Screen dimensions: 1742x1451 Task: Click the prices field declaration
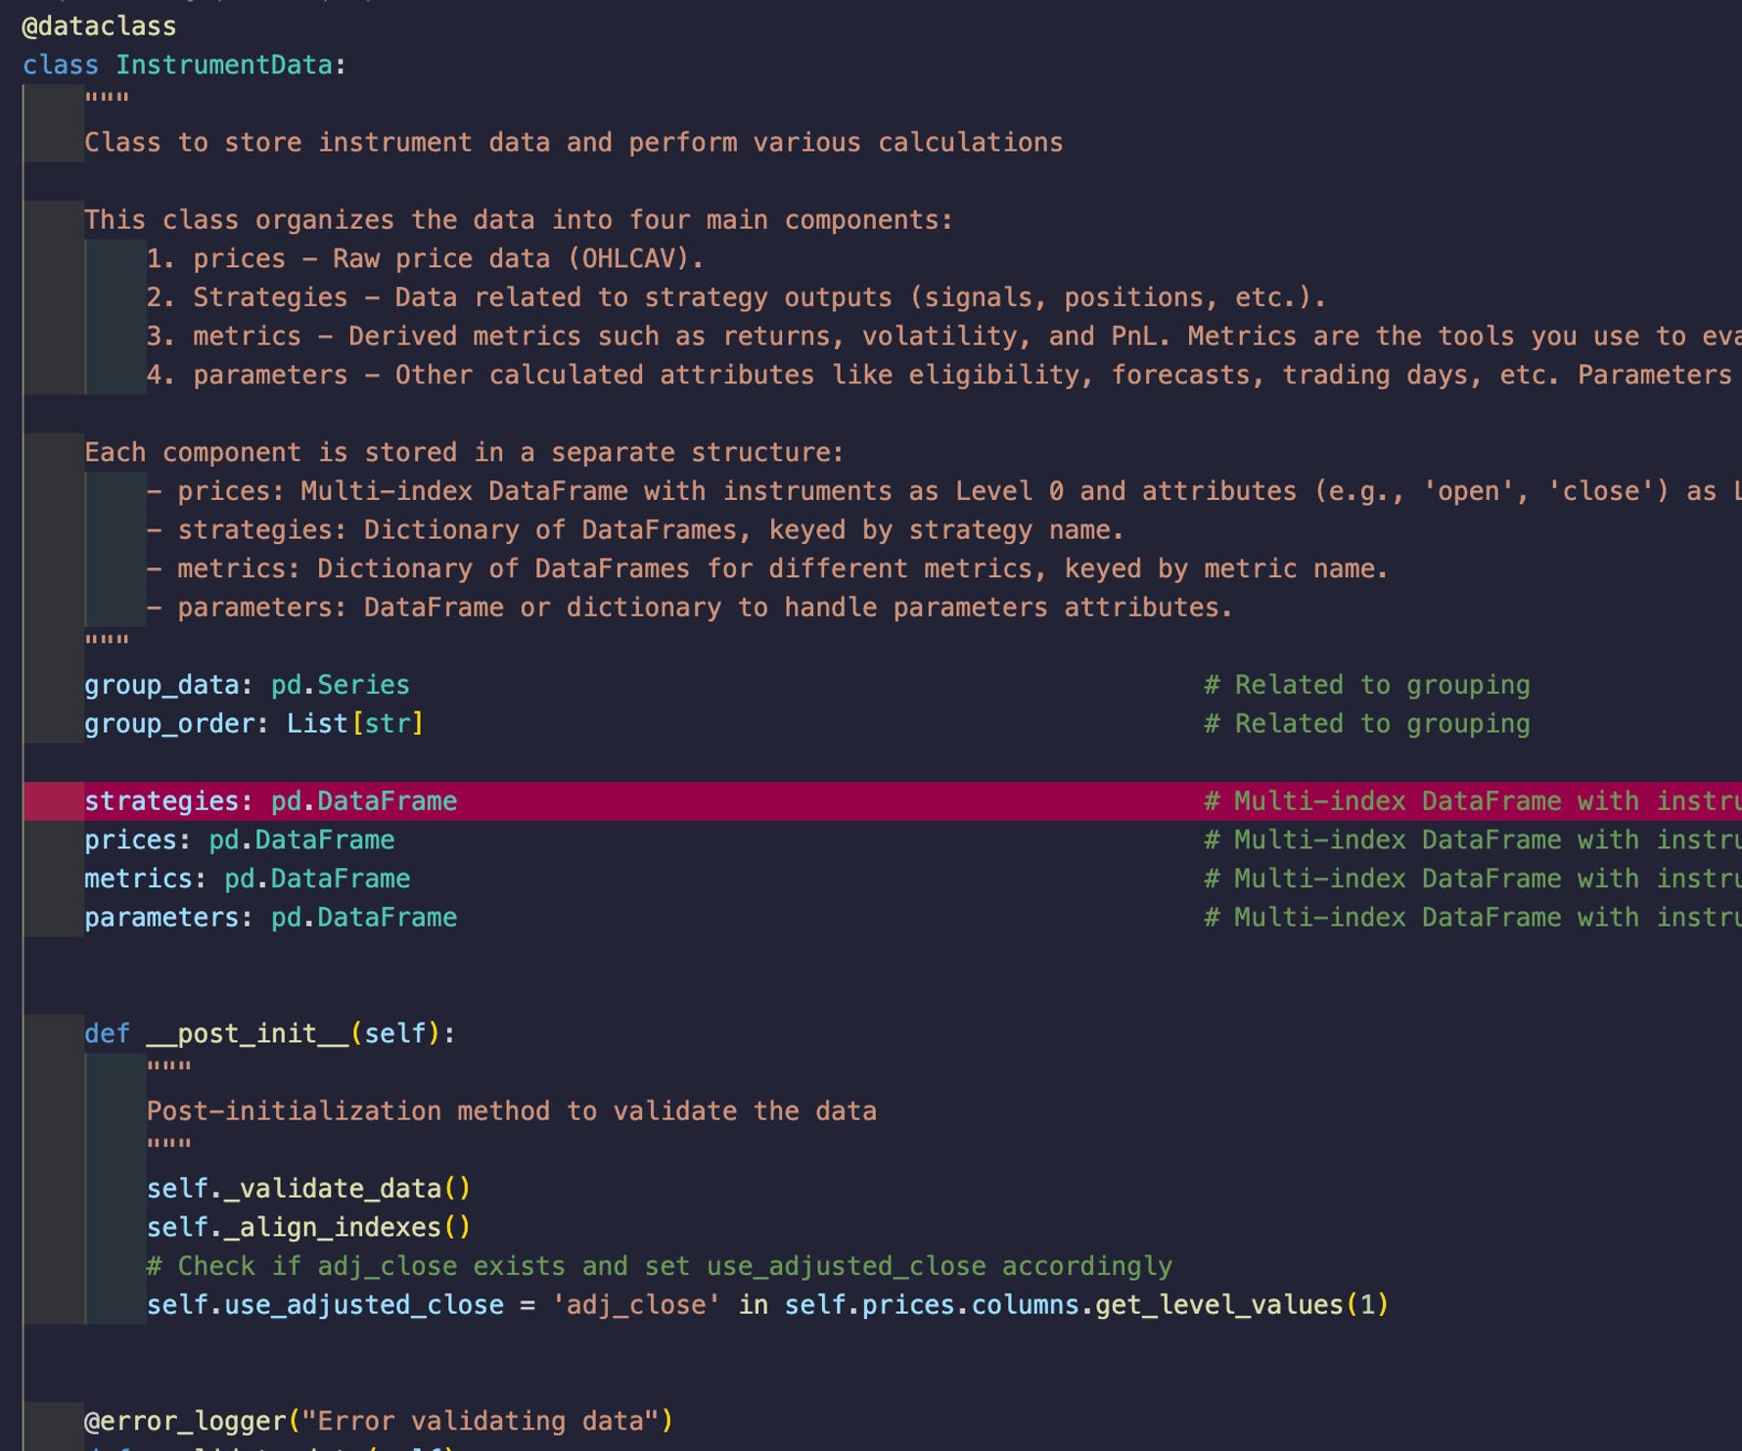240,840
